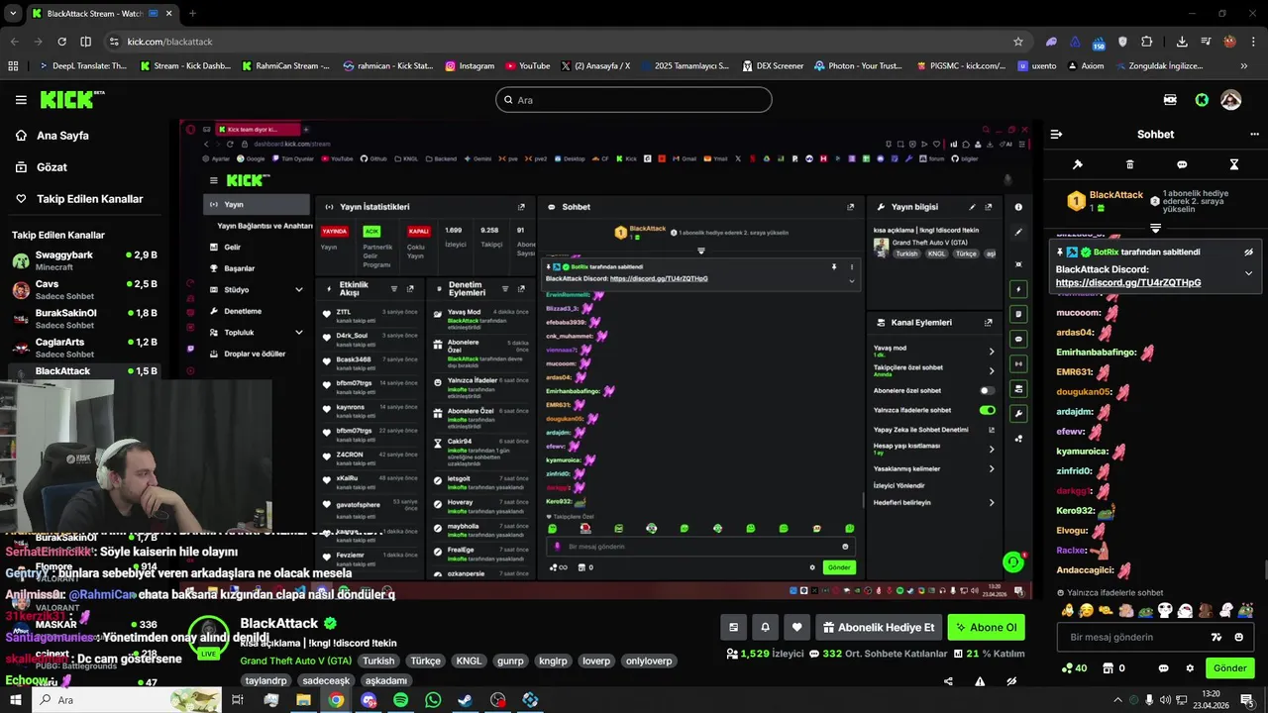Click the trash can clear-chat icon
This screenshot has height=713, width=1268.
coord(1130,164)
